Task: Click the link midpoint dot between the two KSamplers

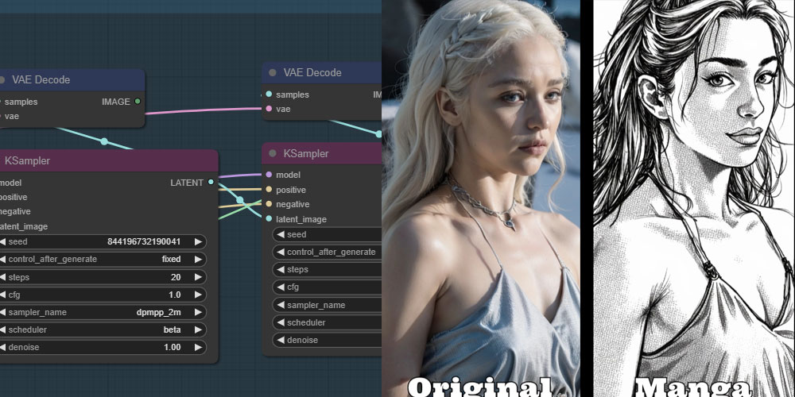Action: pos(240,200)
